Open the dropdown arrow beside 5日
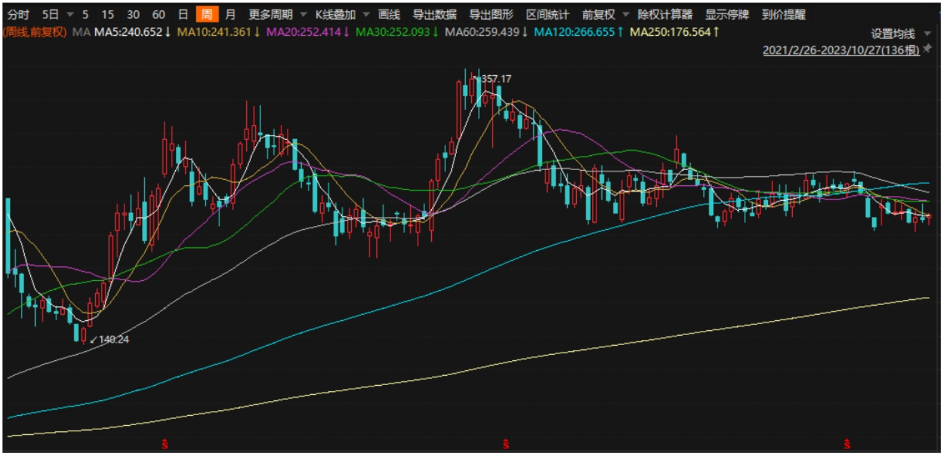Screen dimensions: 942x454 pos(69,14)
